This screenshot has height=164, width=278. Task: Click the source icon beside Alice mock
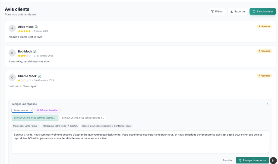pos(37,27)
